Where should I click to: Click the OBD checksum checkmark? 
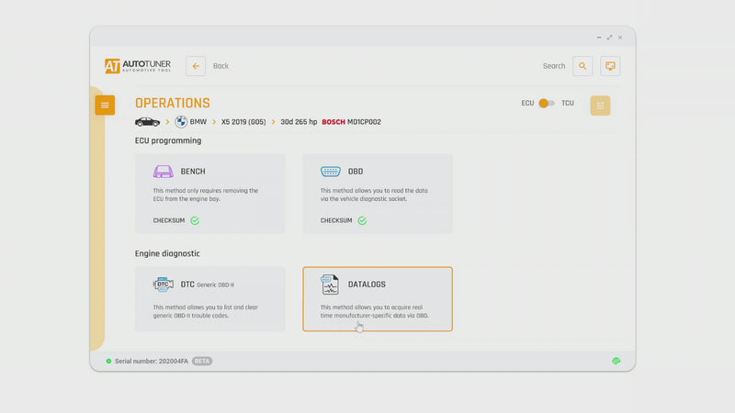pos(362,220)
